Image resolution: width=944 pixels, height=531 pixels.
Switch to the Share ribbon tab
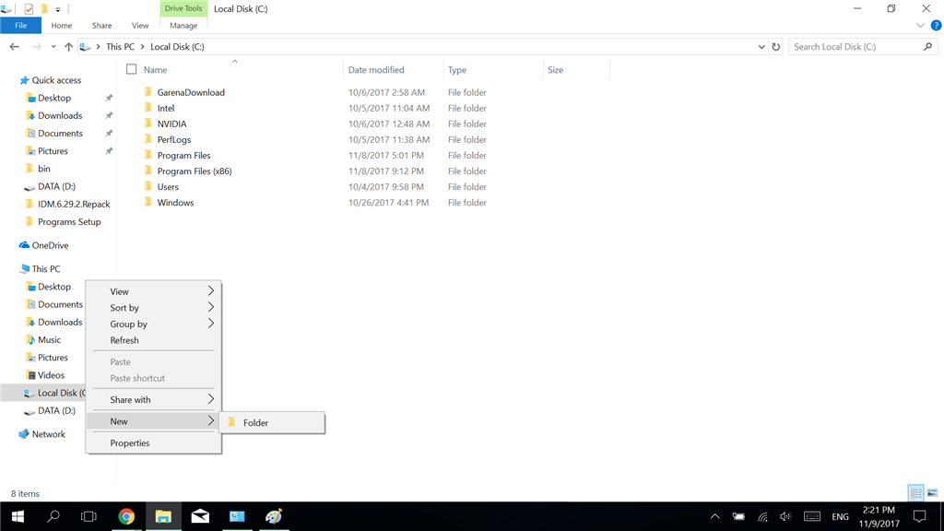(101, 25)
